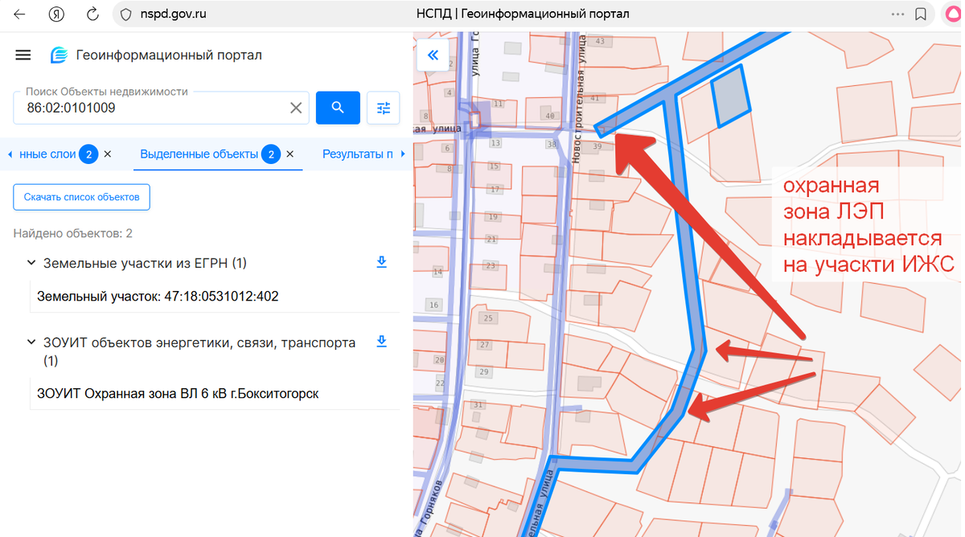This screenshot has width=965, height=537.
Task: Click house number 17 on the map
Action: coord(494,190)
